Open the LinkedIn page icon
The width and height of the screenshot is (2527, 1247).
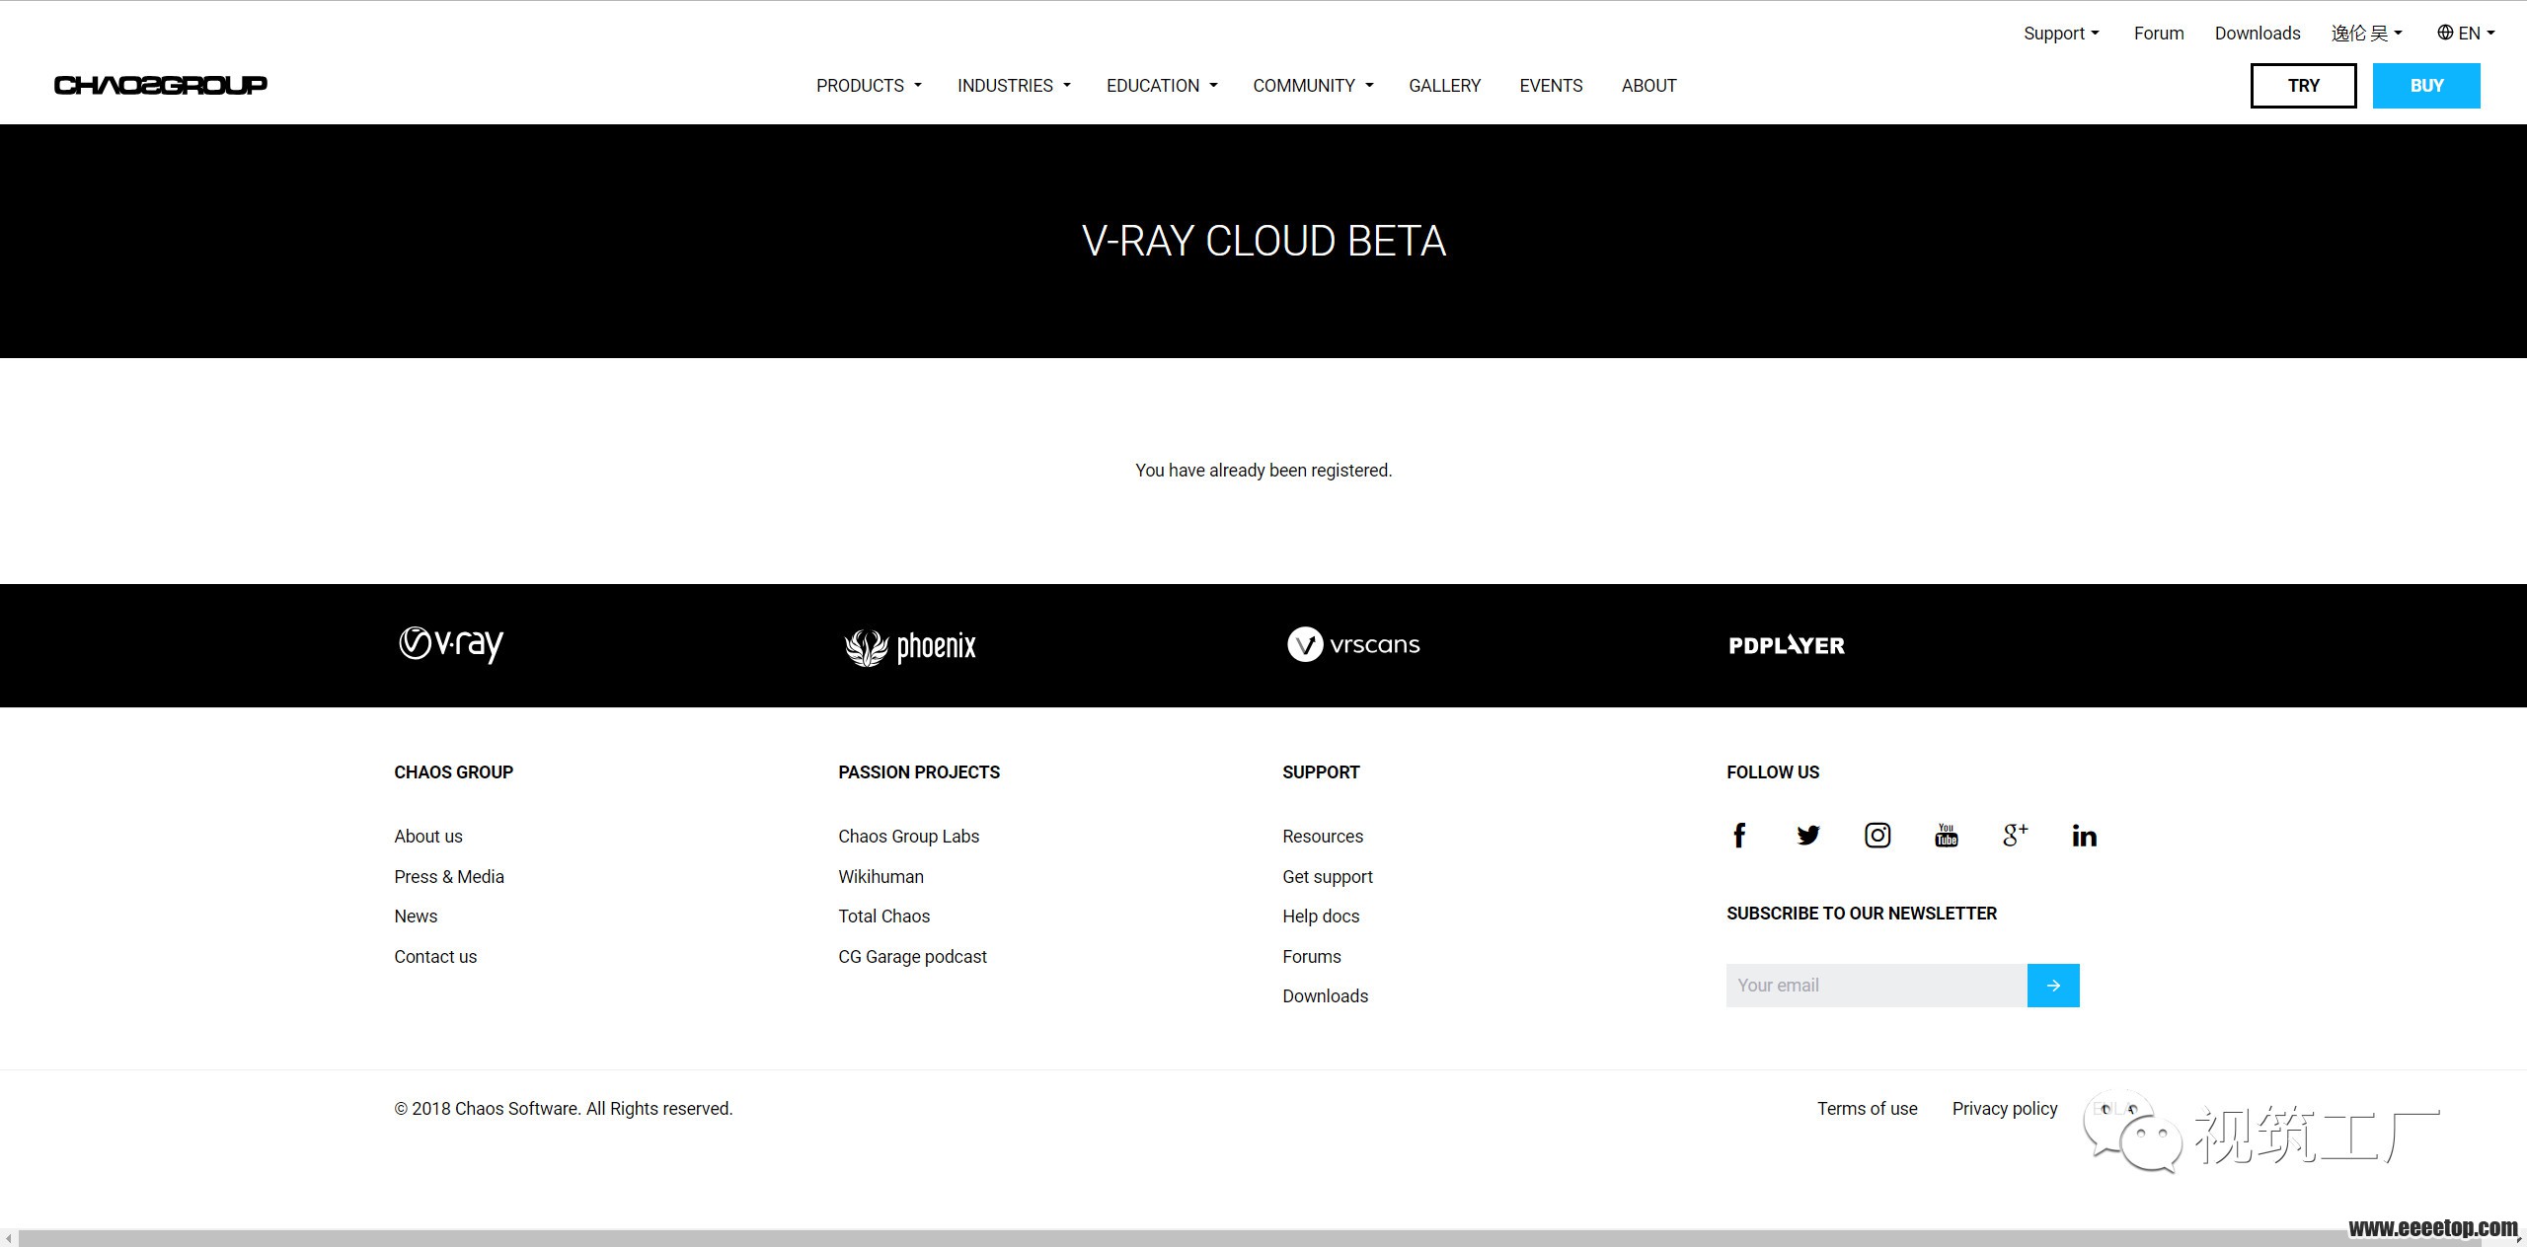point(2085,836)
